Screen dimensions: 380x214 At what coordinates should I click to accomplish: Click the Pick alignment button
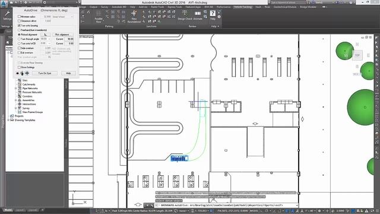[x=62, y=34]
